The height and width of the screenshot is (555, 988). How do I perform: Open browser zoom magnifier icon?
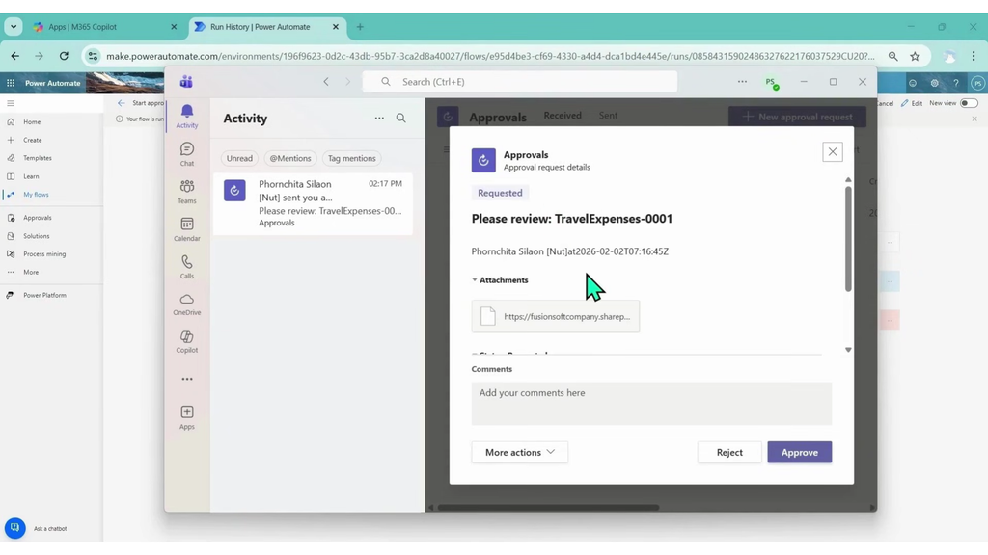(x=892, y=56)
